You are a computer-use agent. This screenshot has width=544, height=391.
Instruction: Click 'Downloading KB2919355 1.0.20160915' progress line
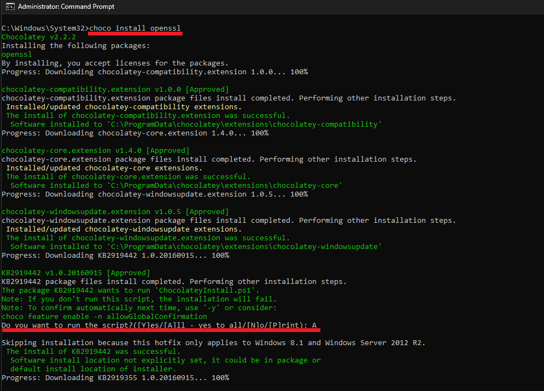click(115, 378)
